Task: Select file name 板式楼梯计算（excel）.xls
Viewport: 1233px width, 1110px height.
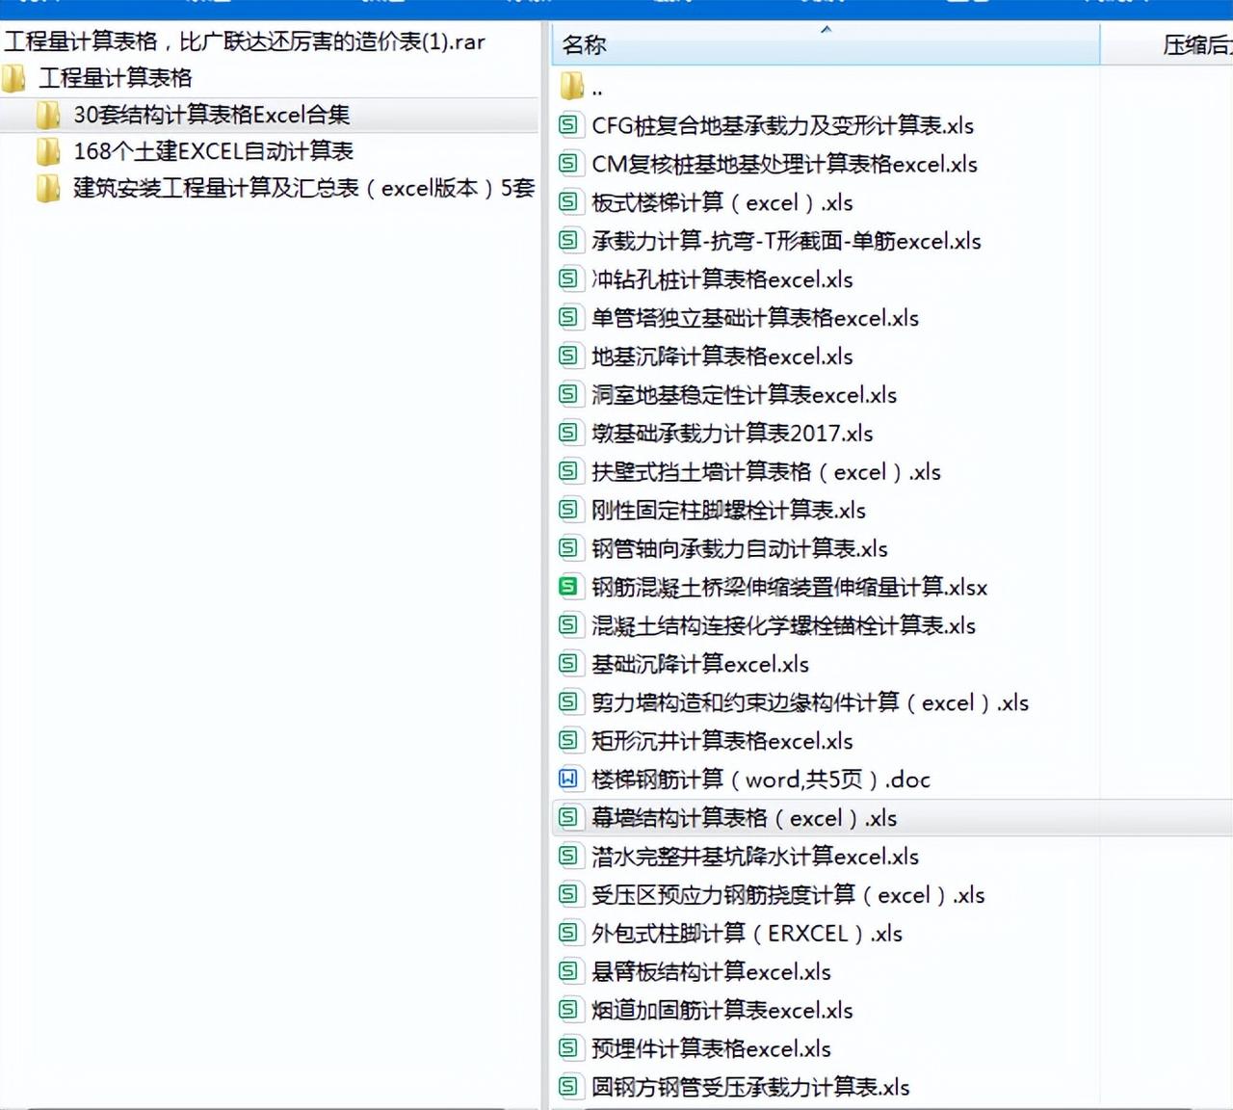Action: coord(722,202)
